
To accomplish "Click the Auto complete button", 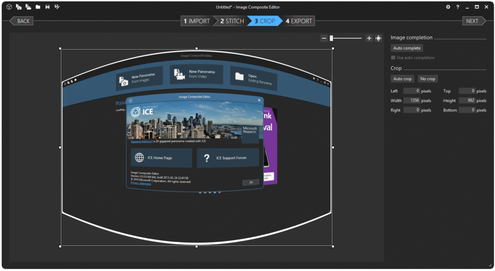I will [x=407, y=48].
